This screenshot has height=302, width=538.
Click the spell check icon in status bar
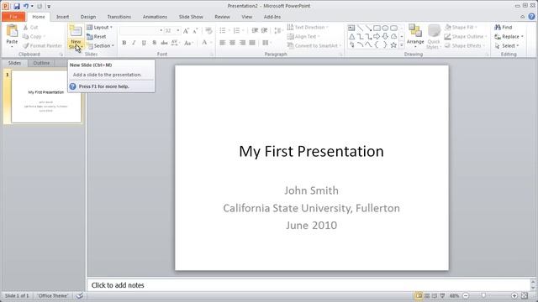(79, 295)
